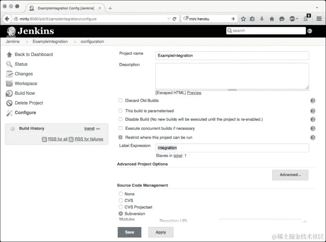Click the Preview link under Description

pyautogui.click(x=194, y=93)
